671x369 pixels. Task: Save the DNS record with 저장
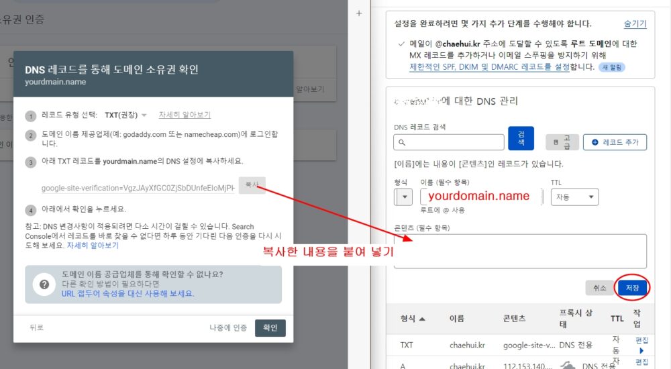(632, 288)
